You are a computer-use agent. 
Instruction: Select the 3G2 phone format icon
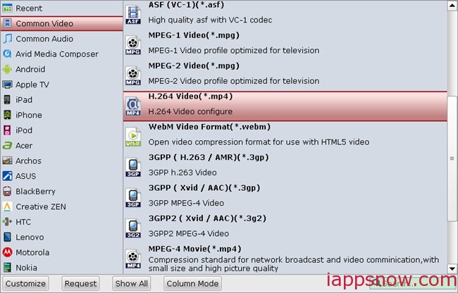coord(133,228)
